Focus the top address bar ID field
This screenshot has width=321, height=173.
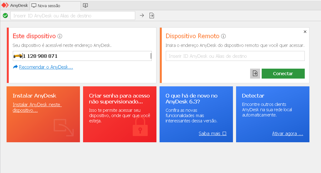coord(73,16)
